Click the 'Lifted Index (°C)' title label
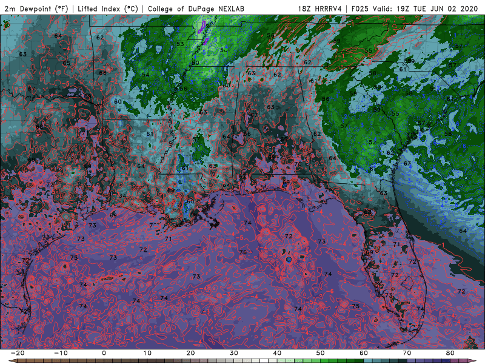 pyautogui.click(x=108, y=8)
